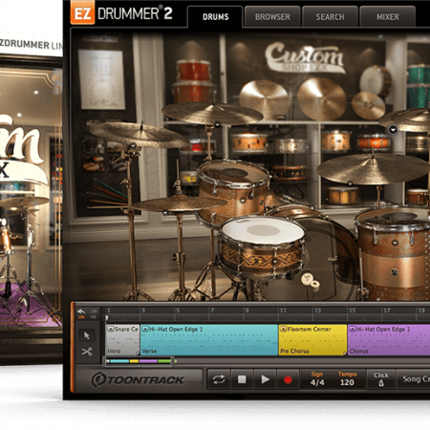Switch to the Search tab
This screenshot has width=430, height=430.
click(330, 17)
